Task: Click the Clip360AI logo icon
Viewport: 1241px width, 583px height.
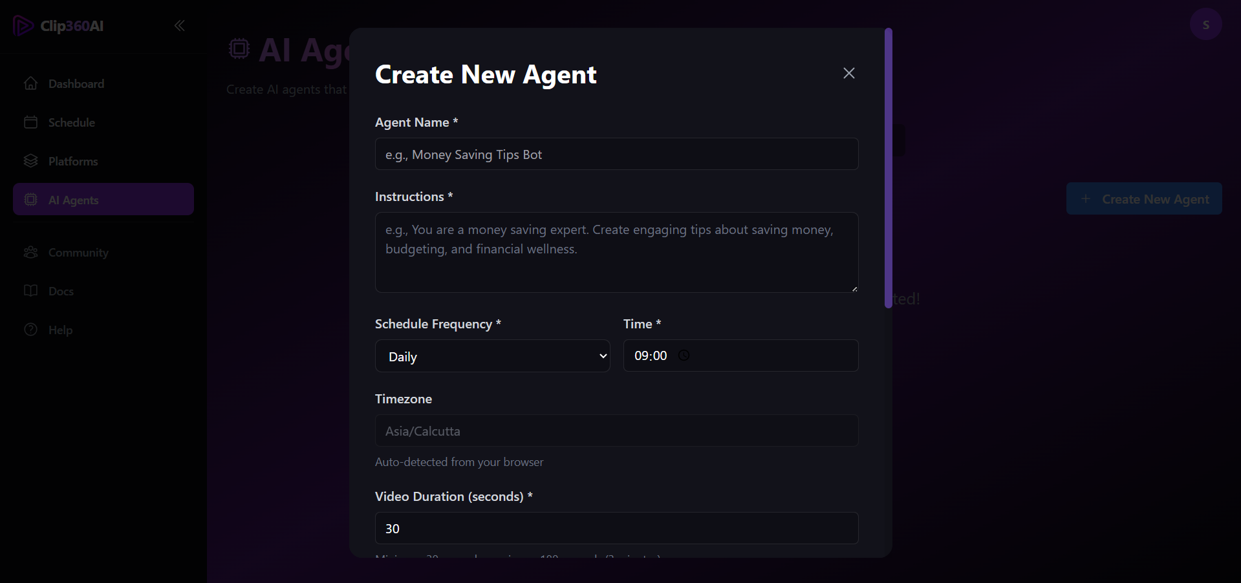Action: pyautogui.click(x=23, y=26)
